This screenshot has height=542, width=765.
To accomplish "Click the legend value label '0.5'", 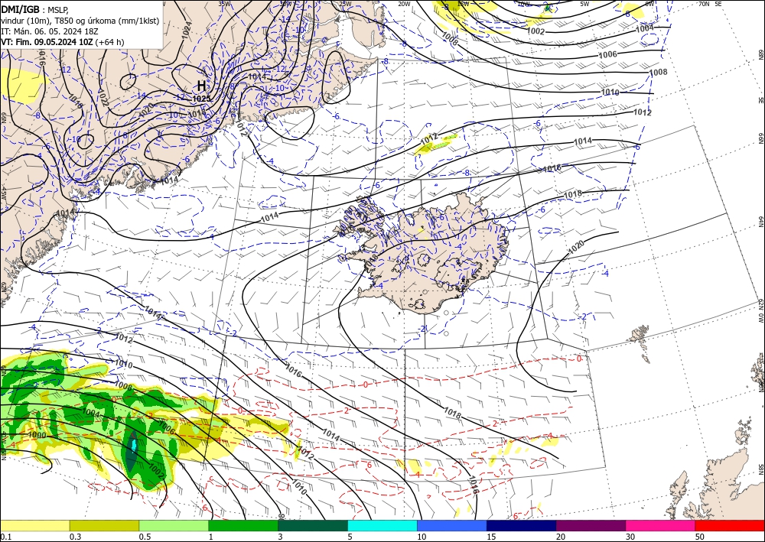I will pyautogui.click(x=145, y=537).
